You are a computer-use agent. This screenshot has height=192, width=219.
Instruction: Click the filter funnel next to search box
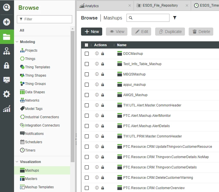(175, 18)
